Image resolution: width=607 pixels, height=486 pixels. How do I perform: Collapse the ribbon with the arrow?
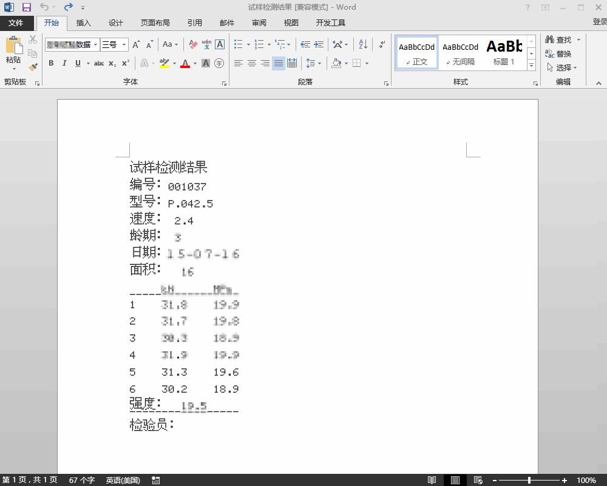coord(599,83)
